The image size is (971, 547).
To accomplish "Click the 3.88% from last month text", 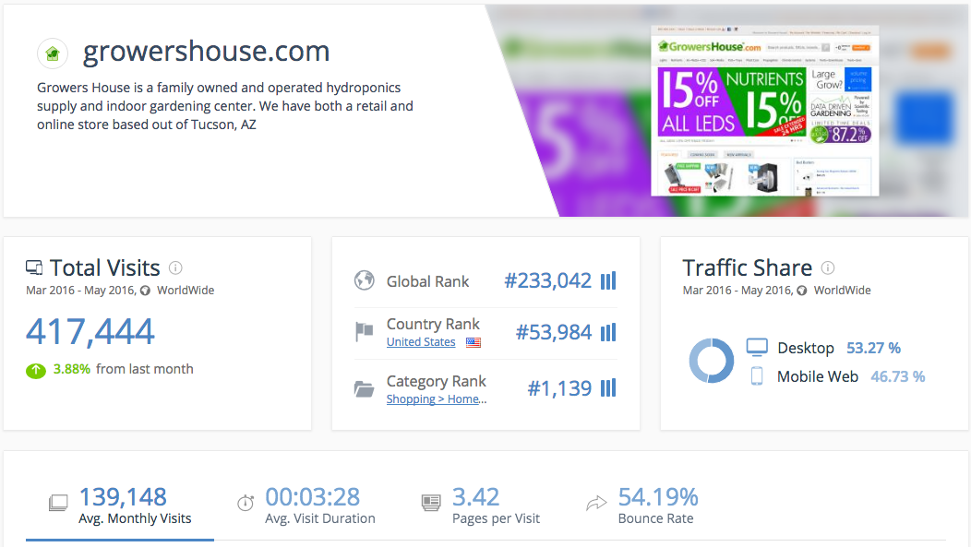I will (x=124, y=369).
